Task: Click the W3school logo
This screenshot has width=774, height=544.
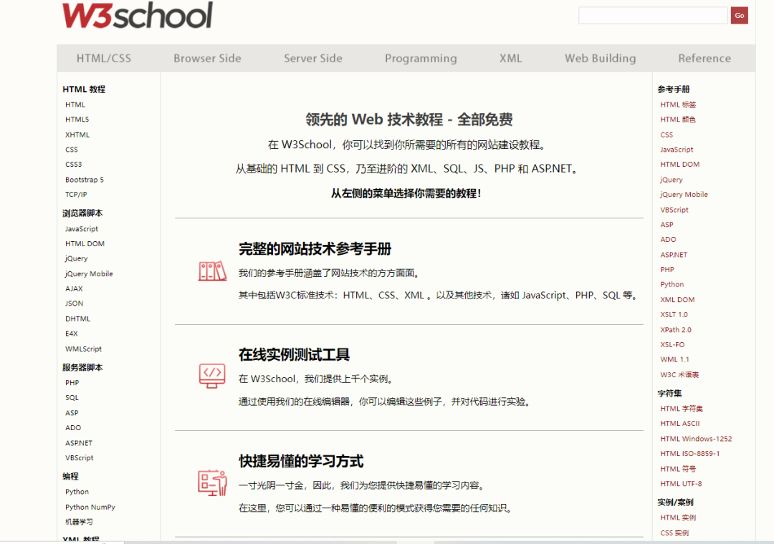Action: [137, 15]
